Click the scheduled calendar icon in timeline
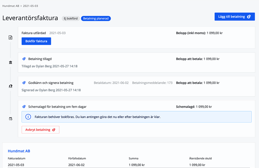The image size is (259, 168). point(11,119)
